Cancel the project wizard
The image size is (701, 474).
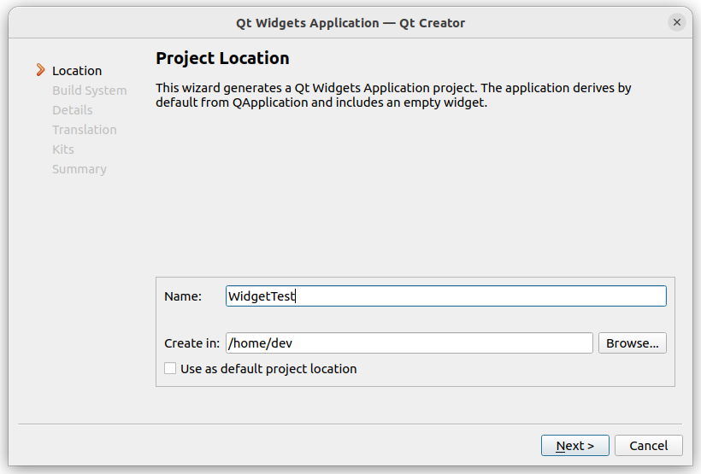tap(648, 446)
